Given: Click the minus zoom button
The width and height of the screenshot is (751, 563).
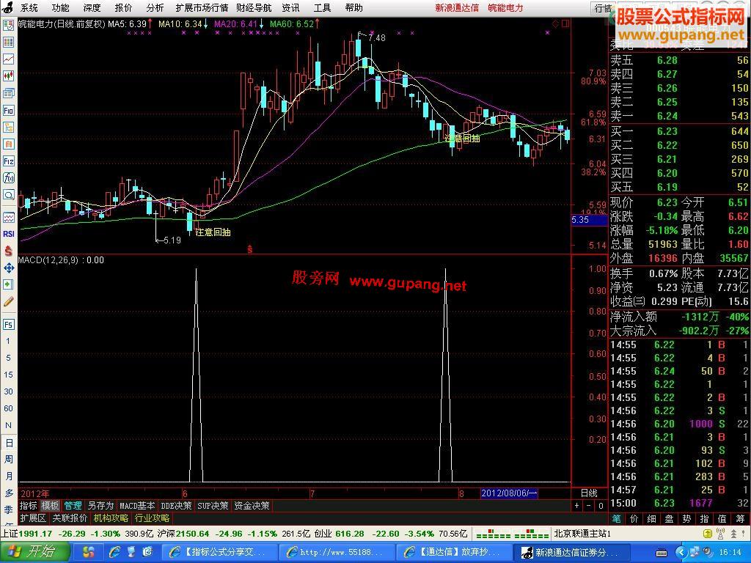Looking at the screenshot, I should [589, 506].
